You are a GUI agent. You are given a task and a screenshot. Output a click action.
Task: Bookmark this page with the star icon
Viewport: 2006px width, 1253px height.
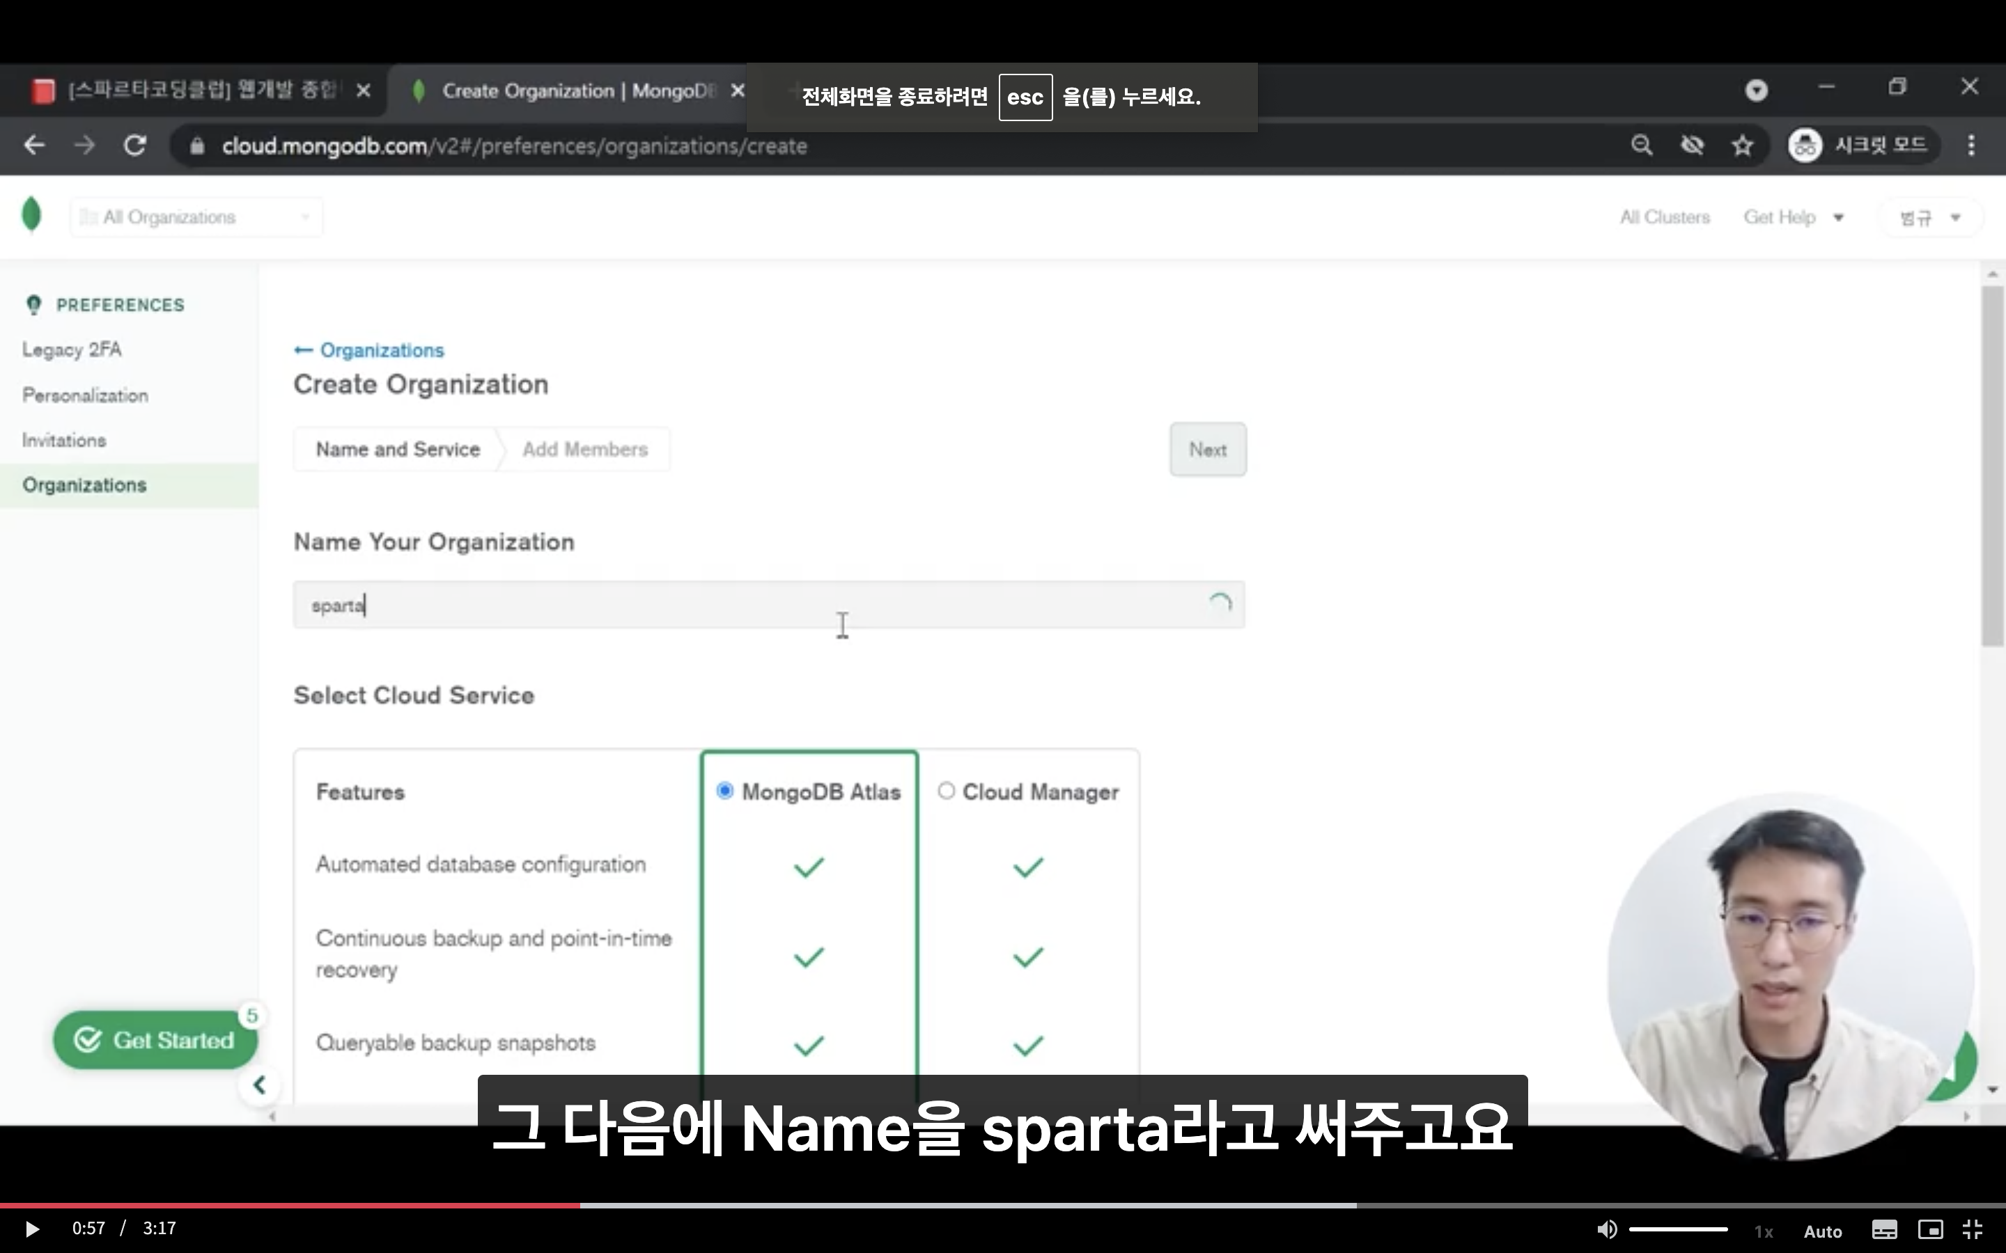(x=1743, y=146)
